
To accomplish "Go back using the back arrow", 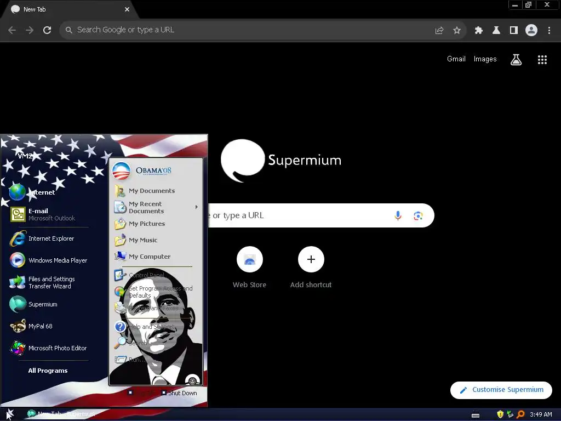I will tap(12, 30).
